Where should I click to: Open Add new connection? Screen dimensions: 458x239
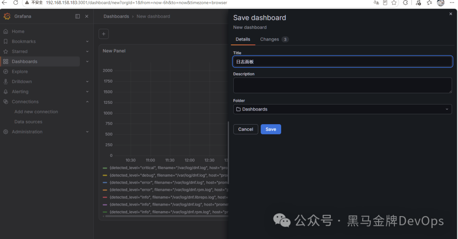36,112
